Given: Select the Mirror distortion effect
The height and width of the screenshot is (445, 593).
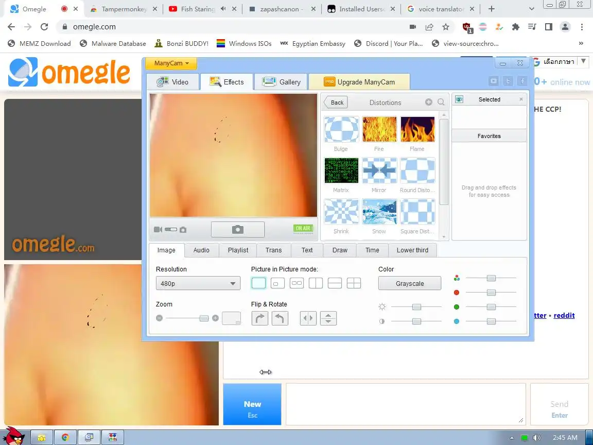Looking at the screenshot, I should 379,170.
